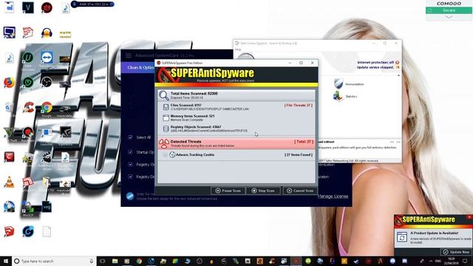The image size is (473, 266).
Task: Click the Update service stopped status icon
Action: coord(398,67)
